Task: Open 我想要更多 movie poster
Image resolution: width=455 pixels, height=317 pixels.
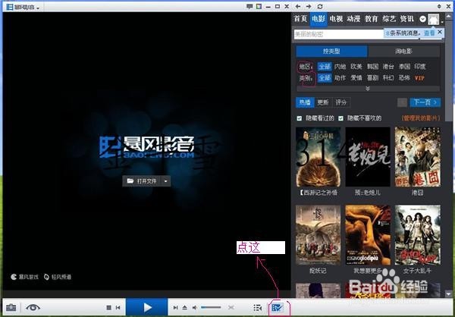Action: (368, 235)
